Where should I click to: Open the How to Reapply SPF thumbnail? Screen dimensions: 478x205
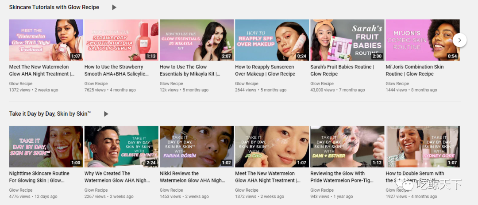[x=272, y=40]
